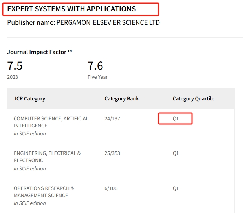Click 'in SCIE edition' under Operations Research
Screen dimensions: 247x218
point(30,203)
